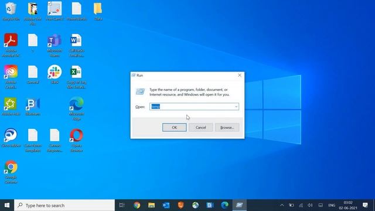Open Chrome from the taskbar
The width and height of the screenshot is (375, 211).
click(x=137, y=205)
